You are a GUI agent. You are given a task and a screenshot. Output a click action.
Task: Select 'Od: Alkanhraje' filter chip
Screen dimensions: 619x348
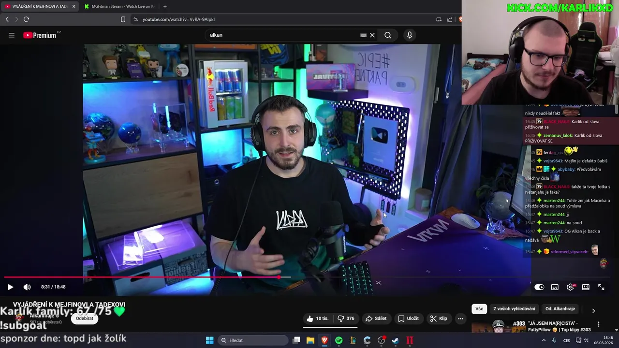pos(560,309)
